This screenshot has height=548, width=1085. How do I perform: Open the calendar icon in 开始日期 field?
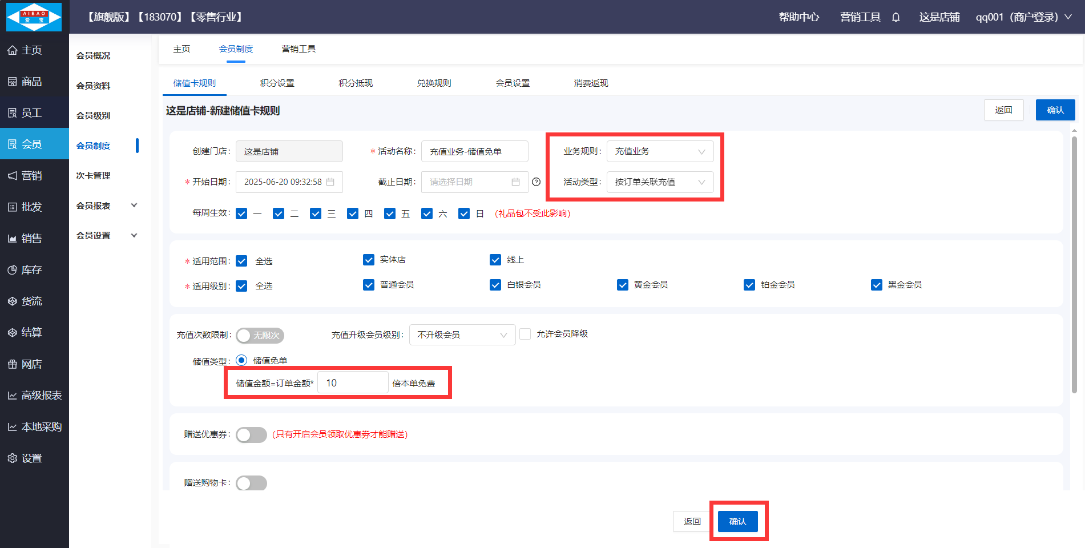tap(330, 182)
